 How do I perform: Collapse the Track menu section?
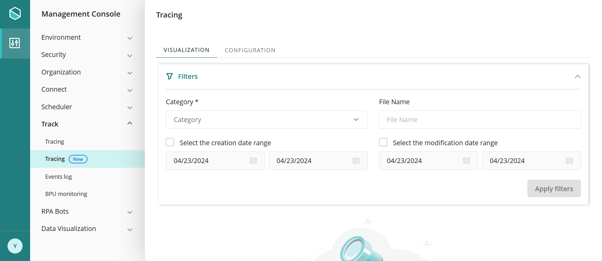click(x=87, y=124)
